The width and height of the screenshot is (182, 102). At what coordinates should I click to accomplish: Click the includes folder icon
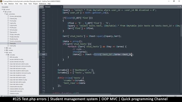click(x=8, y=55)
